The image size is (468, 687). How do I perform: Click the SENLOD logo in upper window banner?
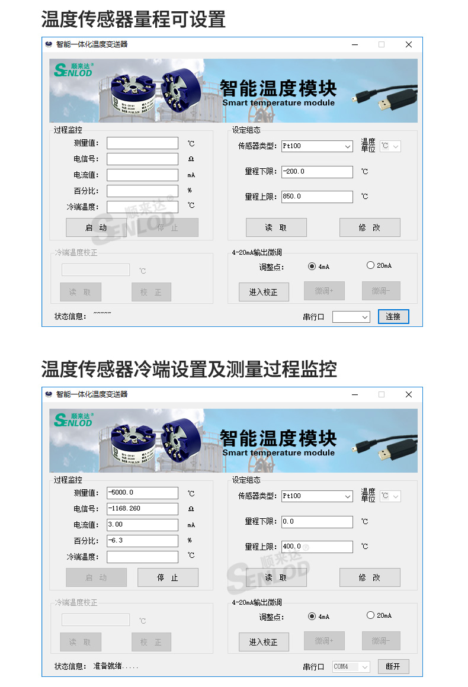click(73, 70)
